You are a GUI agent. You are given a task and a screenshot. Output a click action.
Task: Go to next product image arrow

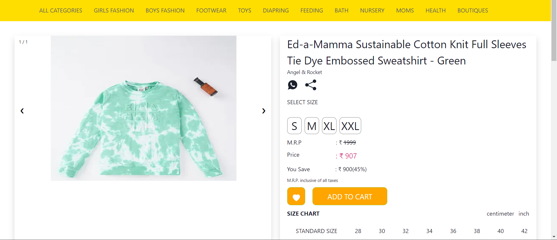[263, 111]
